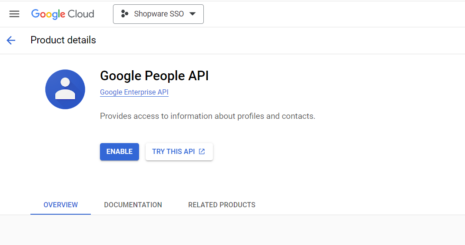Click the Cloud word in the logo
The image size is (465, 245).
tap(81, 14)
